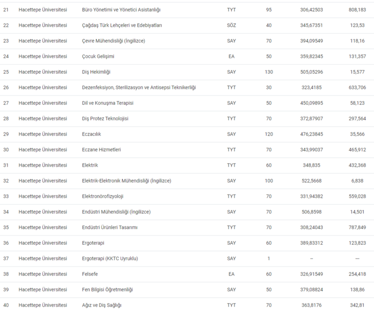Select the Çocuk Gelişimi entry
374x312 pixels.
[98, 57]
